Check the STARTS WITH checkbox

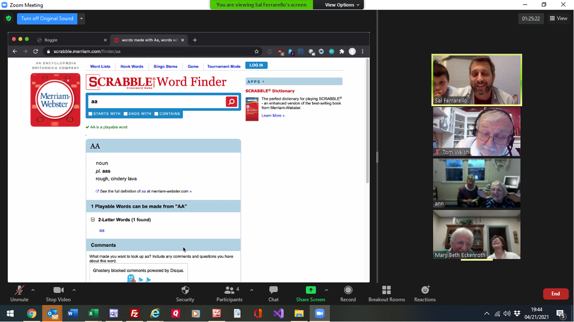pyautogui.click(x=90, y=114)
